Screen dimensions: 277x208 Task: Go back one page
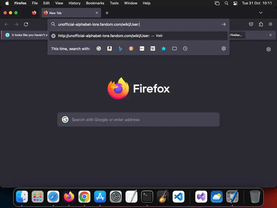pos(6,24)
